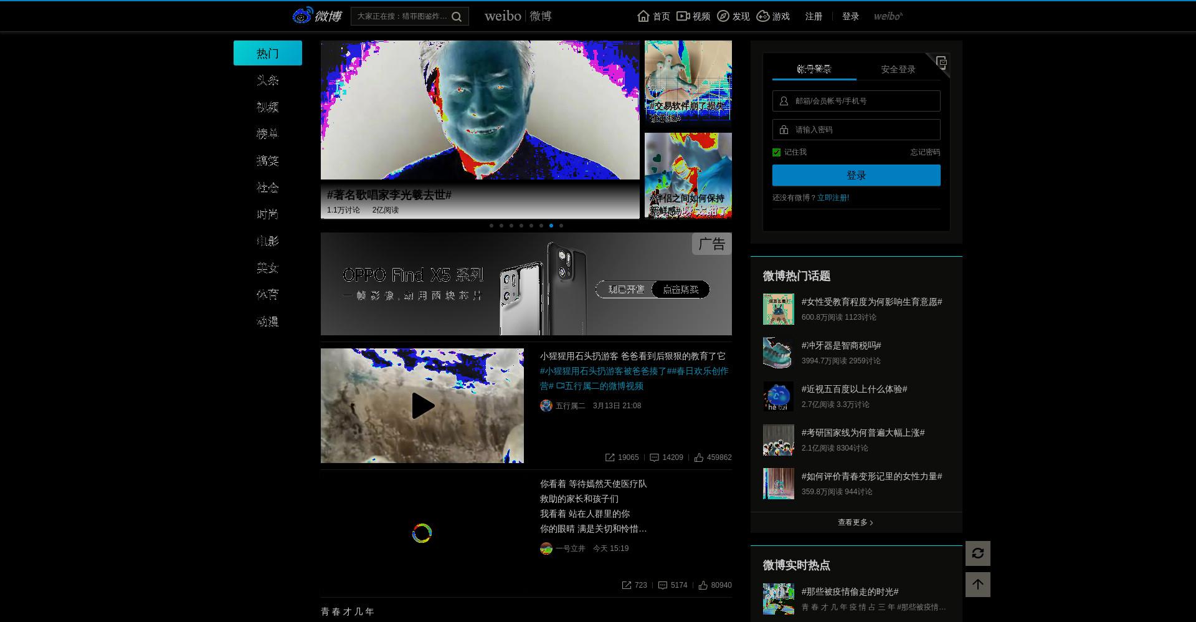Click 注册 in top navigation

click(x=814, y=16)
